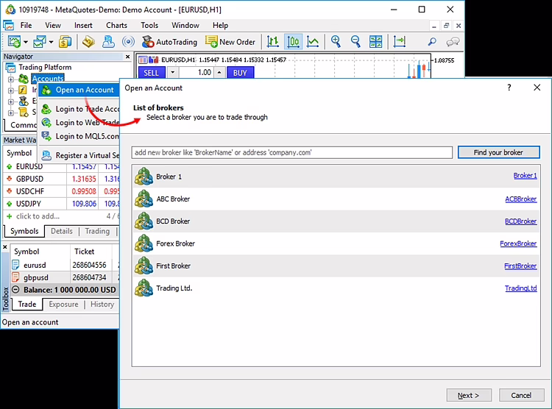Choose Open an Account context item
Image resolution: width=552 pixels, height=409 pixels.
tap(84, 90)
